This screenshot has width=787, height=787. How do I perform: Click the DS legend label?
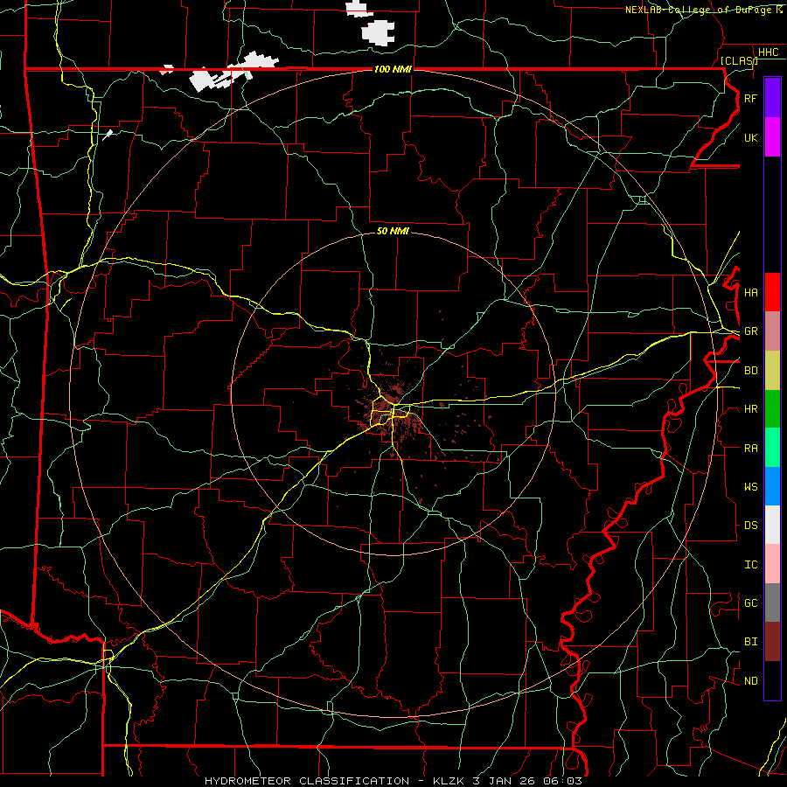pos(750,526)
